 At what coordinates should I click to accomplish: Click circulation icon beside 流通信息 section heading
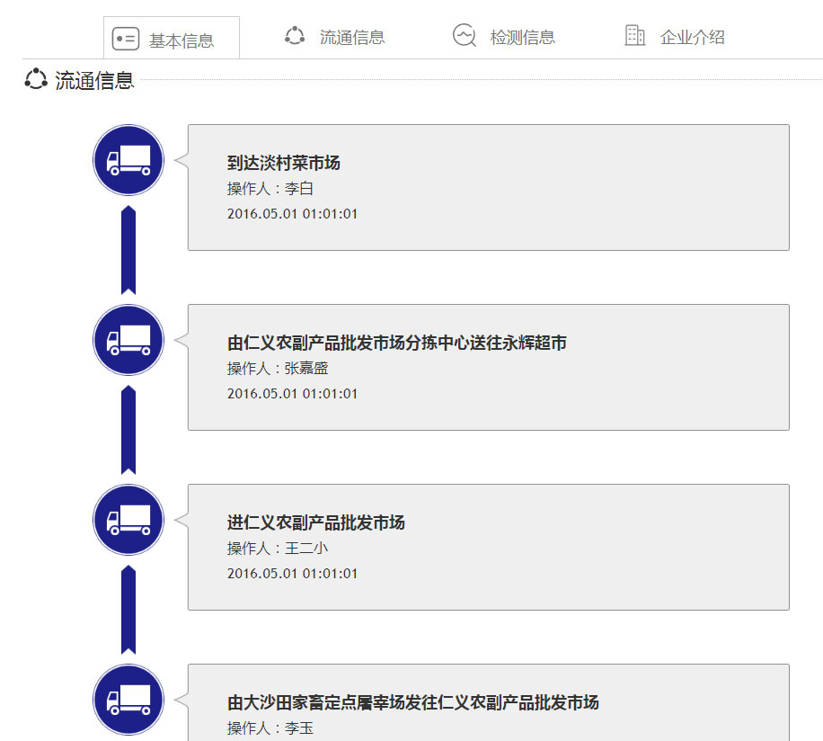pos(36,80)
